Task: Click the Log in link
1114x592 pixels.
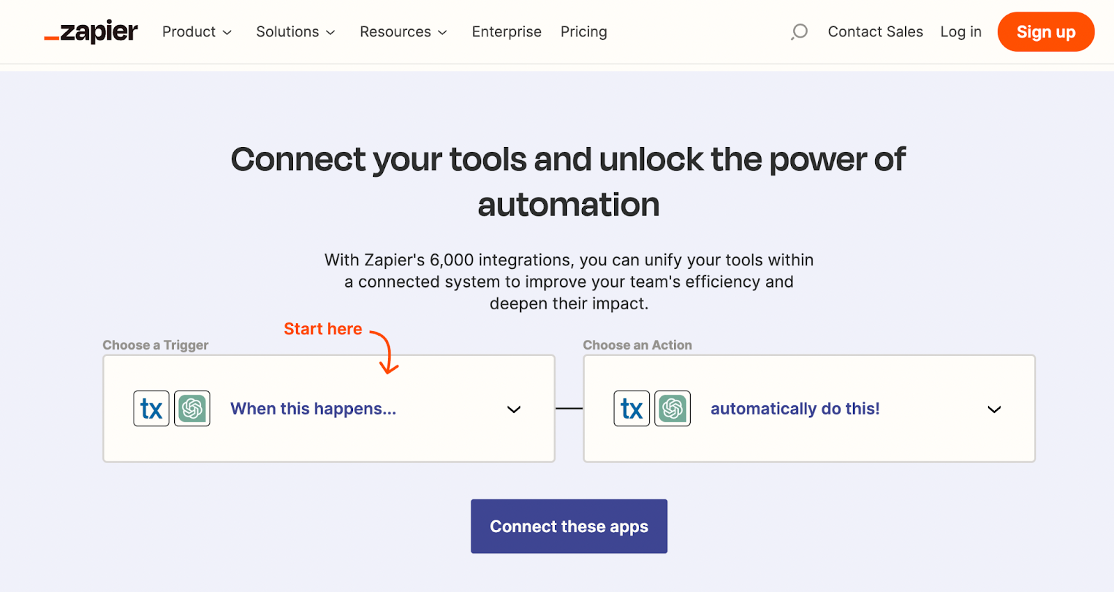Action: [x=961, y=32]
